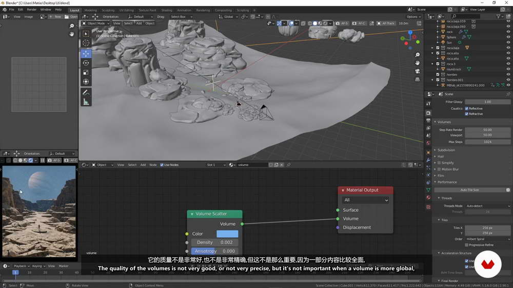
Task: Click the viewport zoom magnifier icon
Action: pyautogui.click(x=418, y=55)
